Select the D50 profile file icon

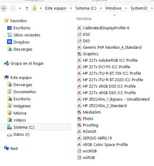pos(79,34)
